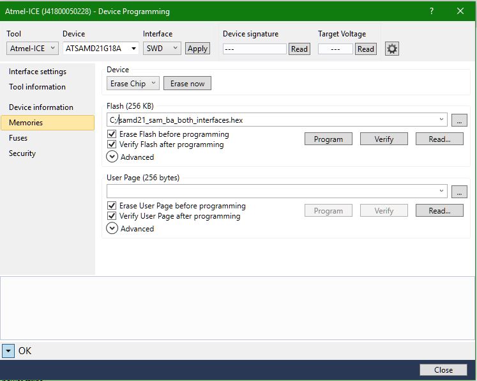Open Flash file path history dropdown
The width and height of the screenshot is (477, 381).
pyautogui.click(x=441, y=120)
